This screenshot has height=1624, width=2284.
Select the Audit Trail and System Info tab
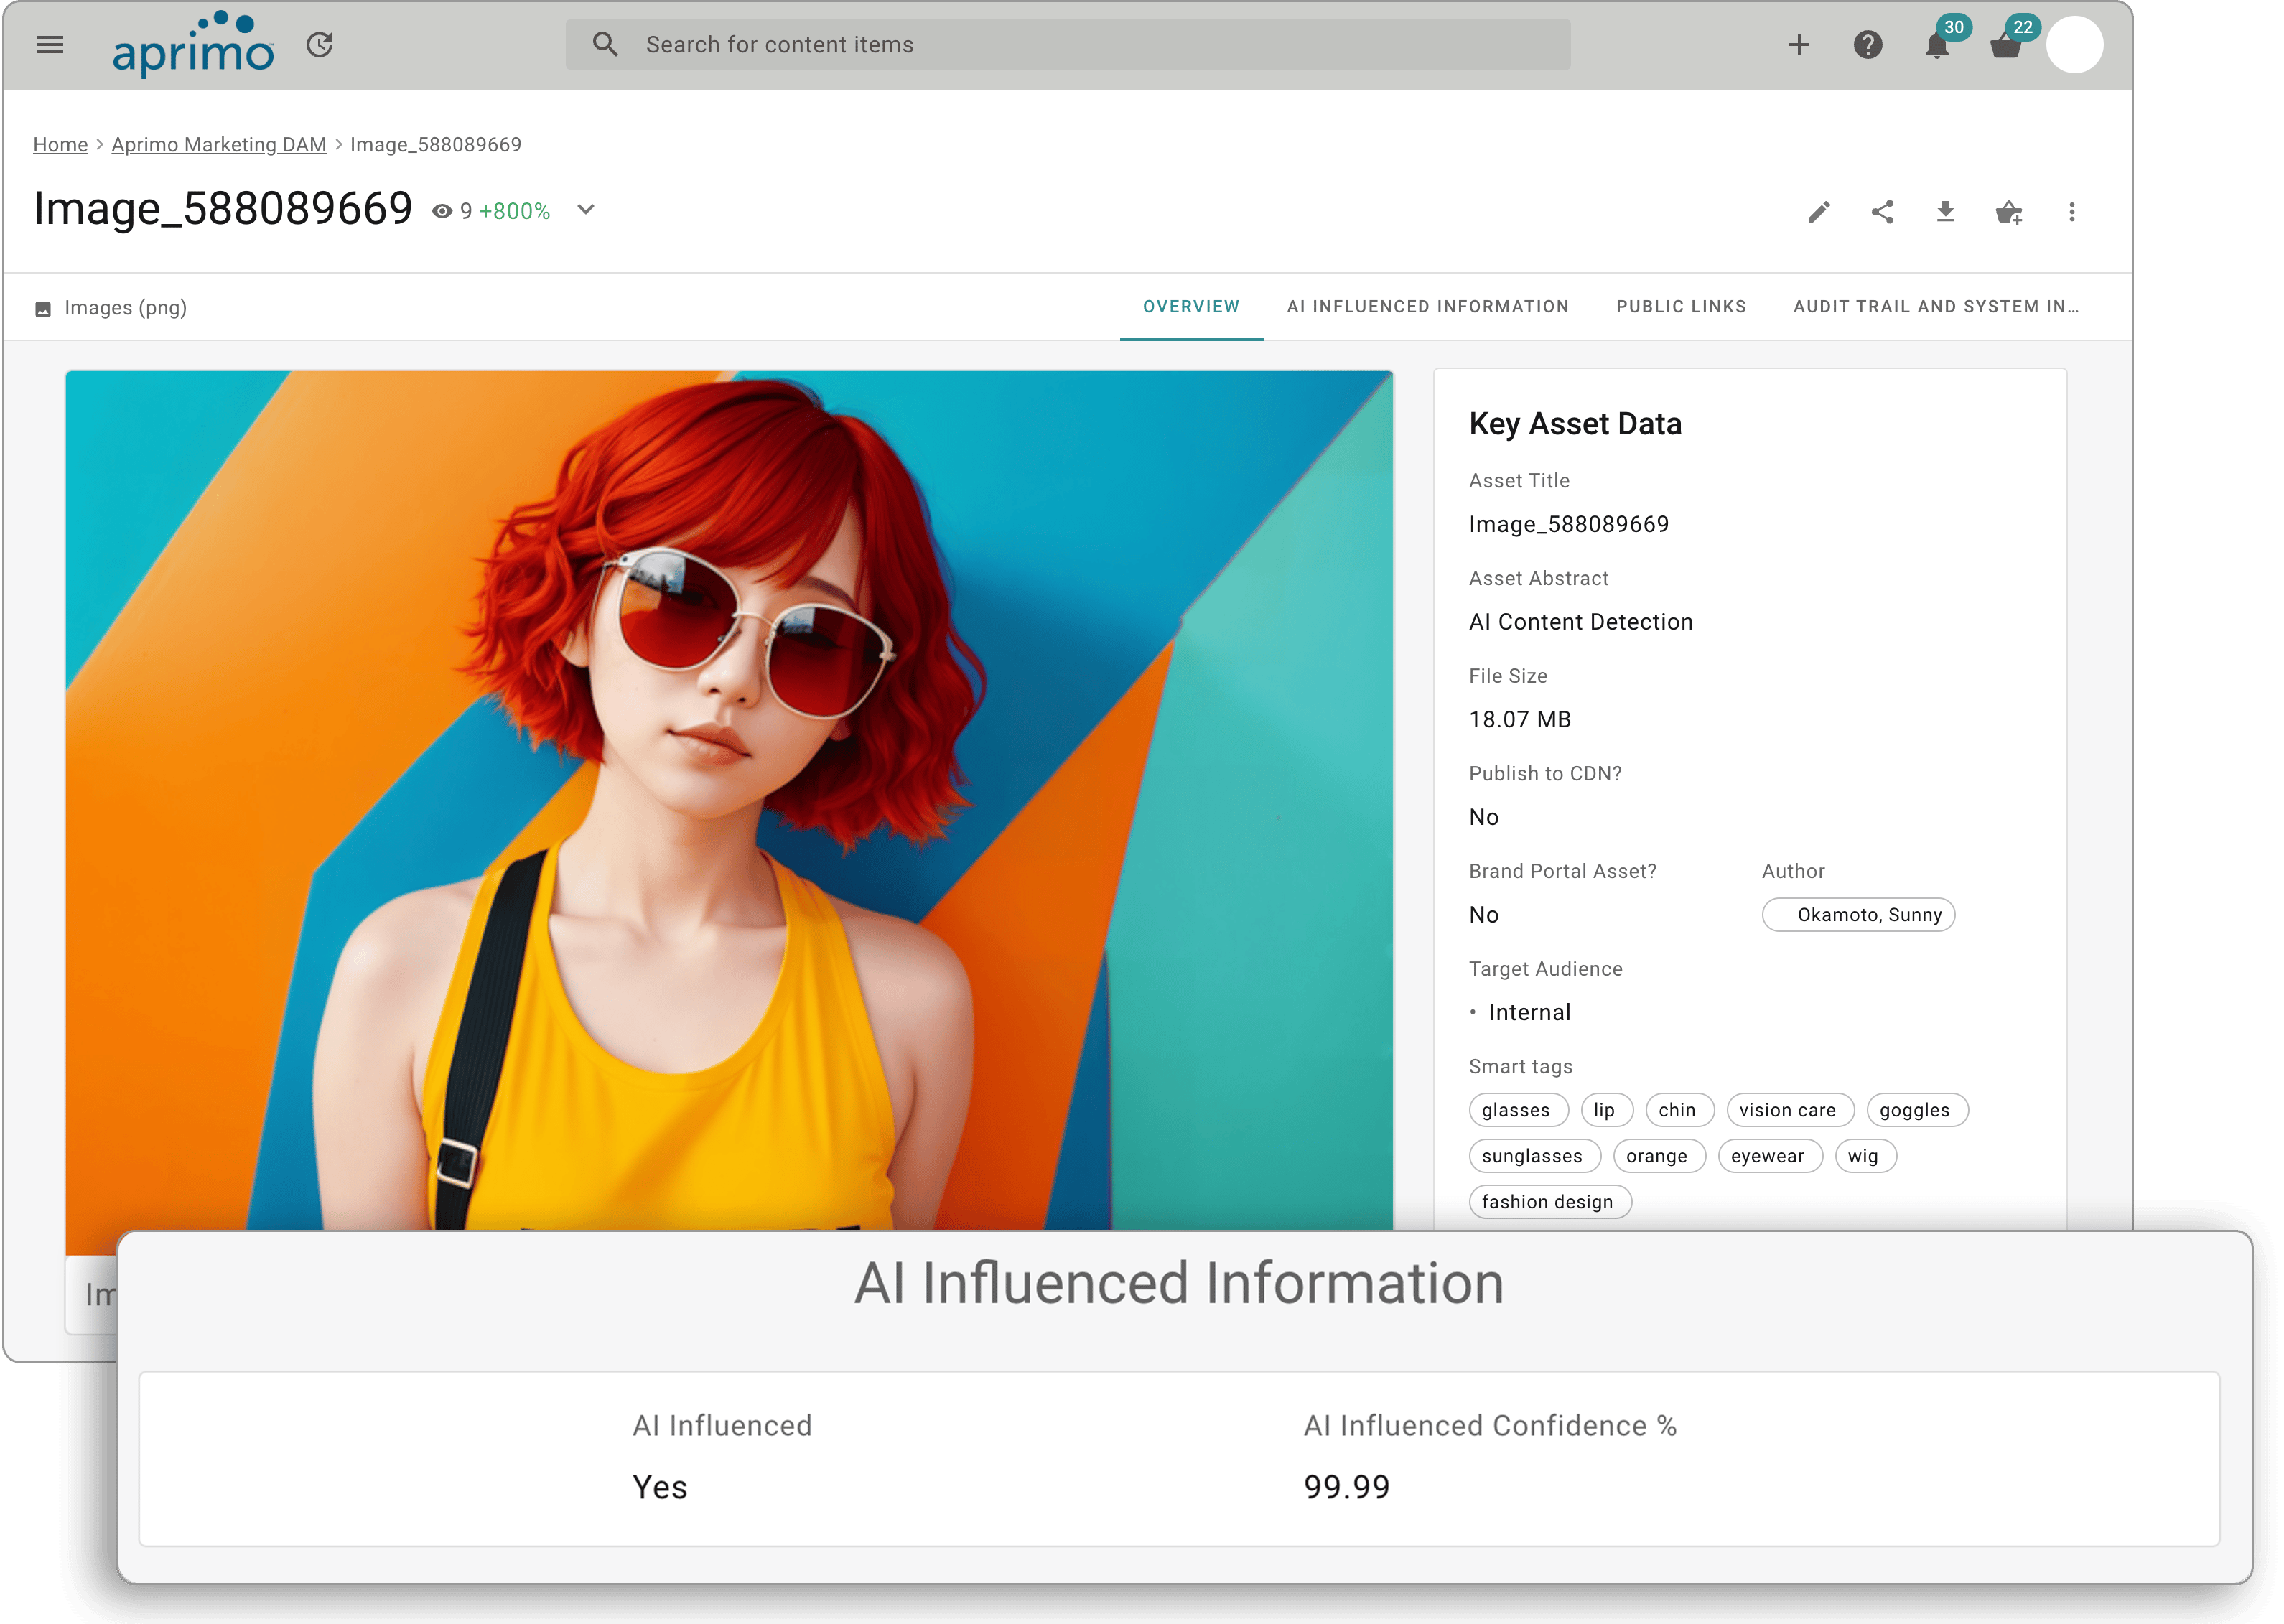click(1936, 306)
